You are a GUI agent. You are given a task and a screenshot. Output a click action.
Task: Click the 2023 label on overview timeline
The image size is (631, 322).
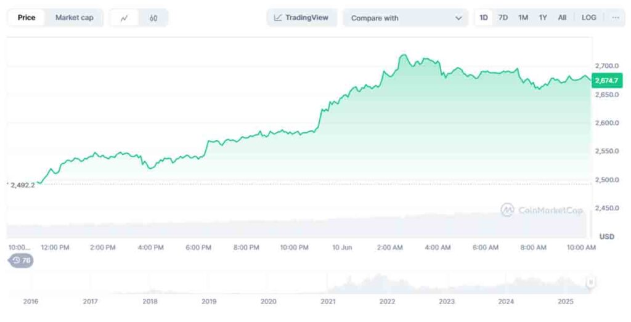(446, 301)
